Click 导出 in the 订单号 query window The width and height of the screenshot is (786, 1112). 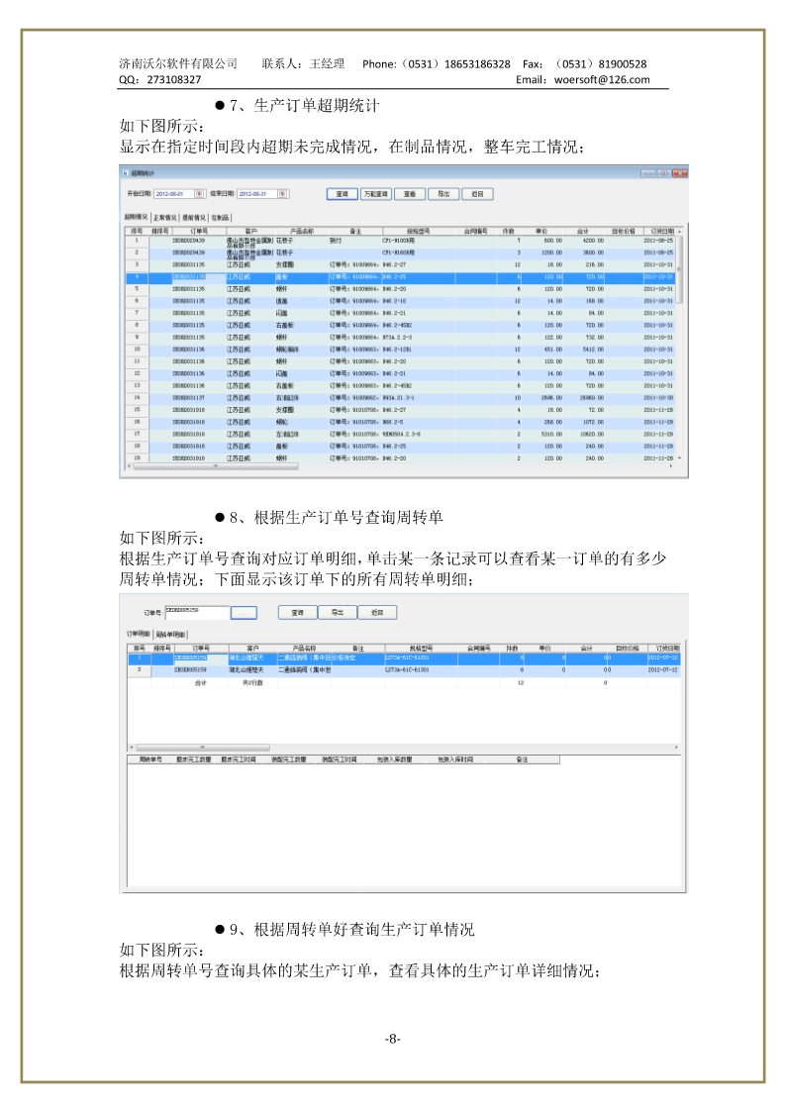pyautogui.click(x=338, y=612)
